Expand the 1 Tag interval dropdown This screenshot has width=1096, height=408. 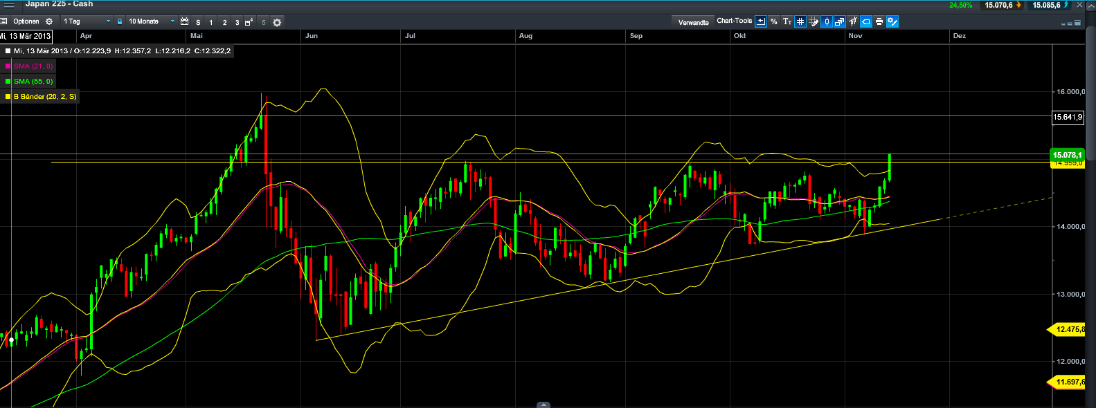(87, 21)
